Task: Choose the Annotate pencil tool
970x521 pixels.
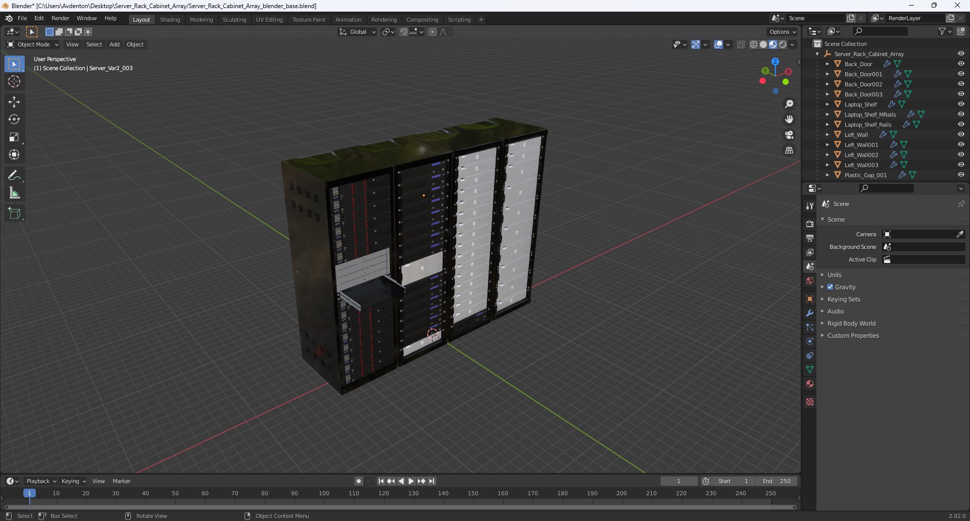Action: point(14,176)
